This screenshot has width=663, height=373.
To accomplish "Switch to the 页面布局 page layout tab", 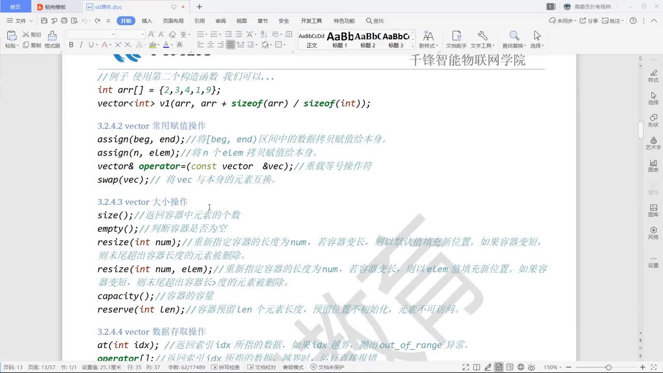I will 174,21.
